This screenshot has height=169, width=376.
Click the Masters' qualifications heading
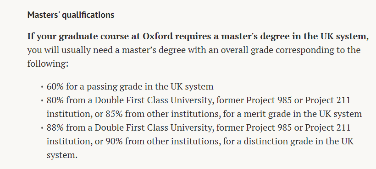[71, 15]
